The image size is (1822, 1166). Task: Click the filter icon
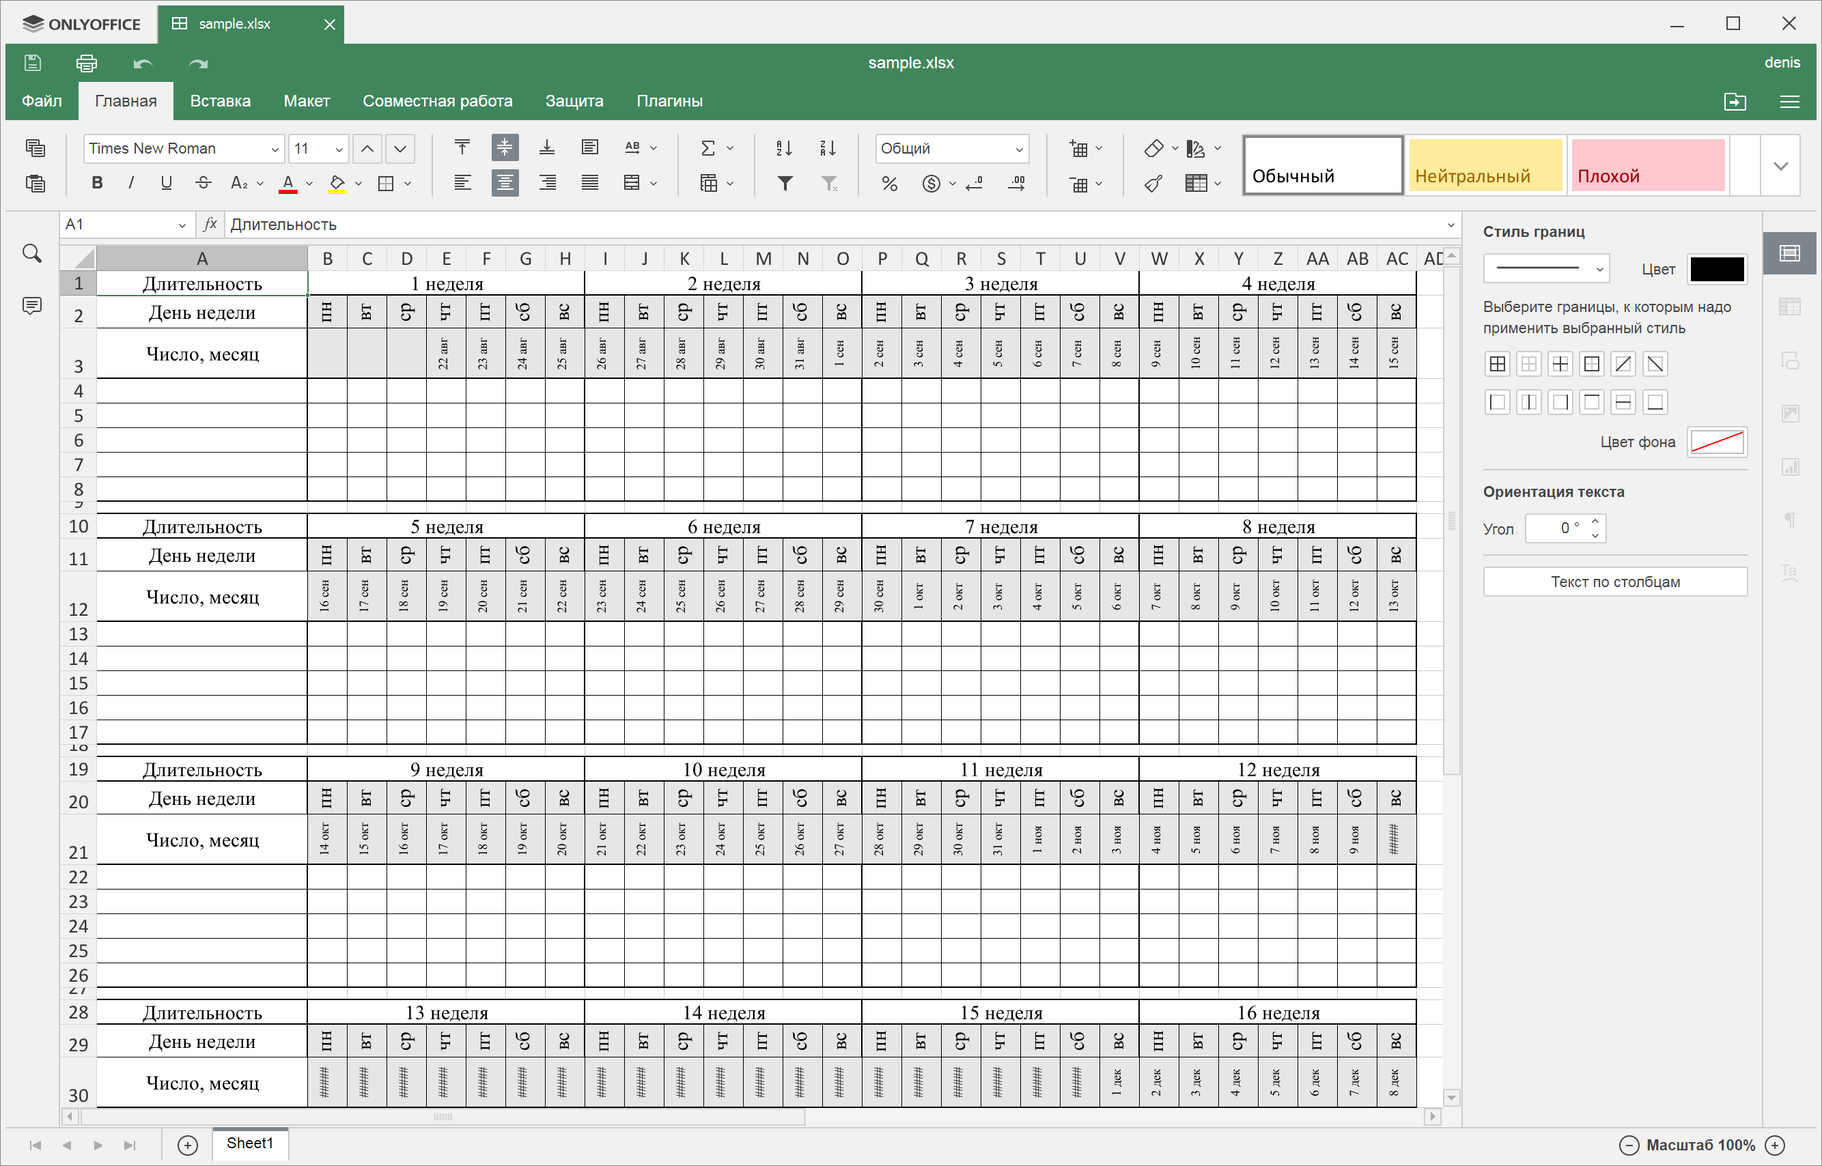[x=786, y=183]
